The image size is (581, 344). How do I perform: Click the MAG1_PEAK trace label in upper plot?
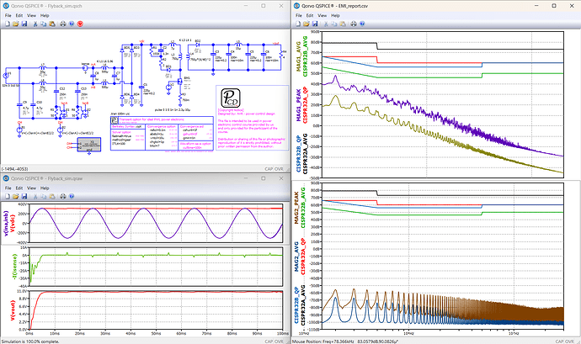(x=298, y=105)
